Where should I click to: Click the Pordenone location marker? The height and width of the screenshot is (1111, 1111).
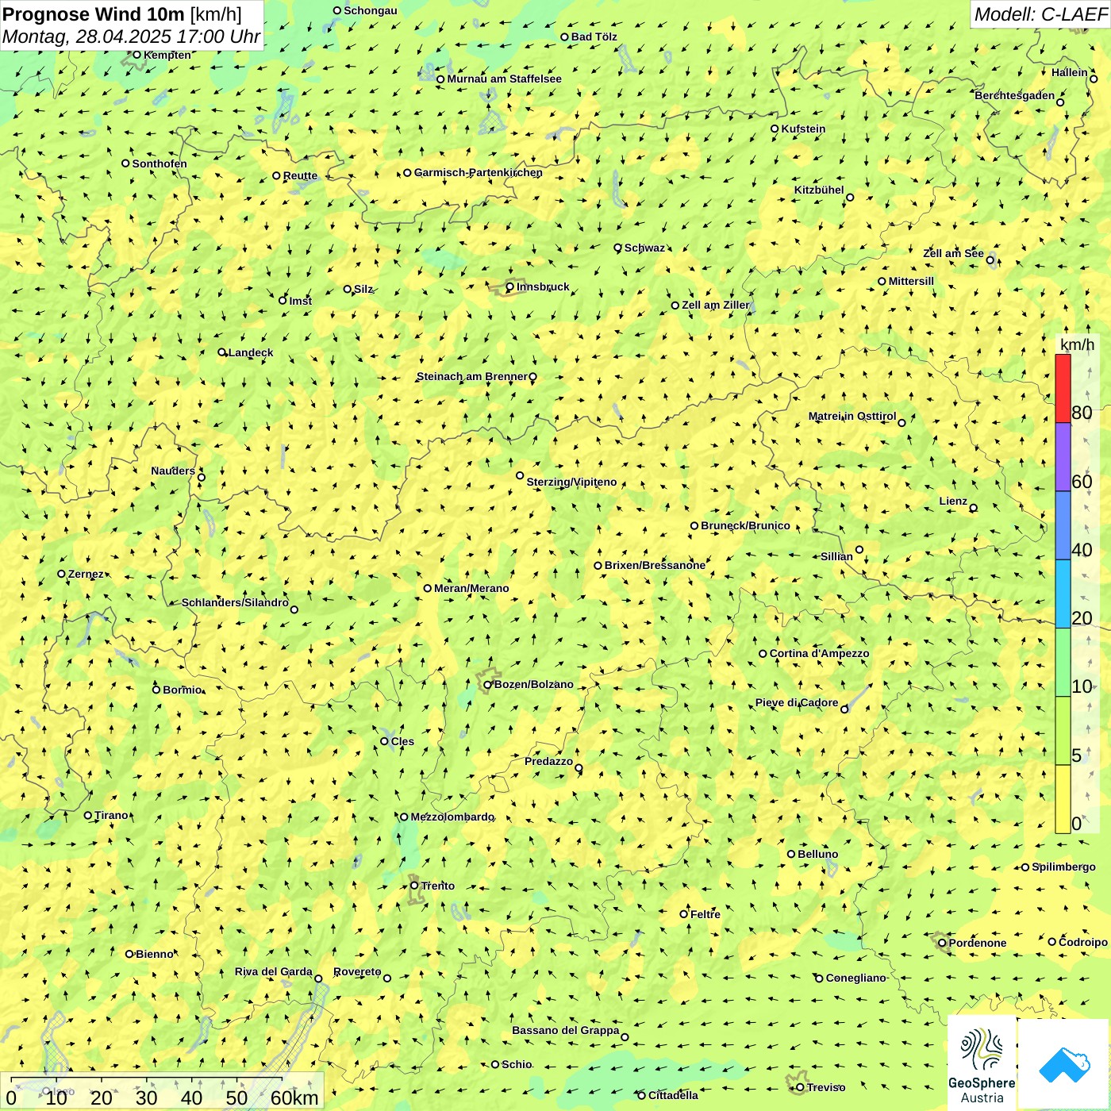942,943
